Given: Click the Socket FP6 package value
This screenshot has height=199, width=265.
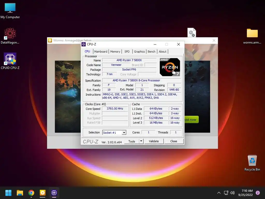Looking at the screenshot, I should [129, 69].
